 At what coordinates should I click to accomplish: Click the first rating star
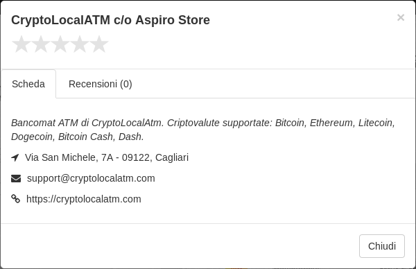pos(21,44)
